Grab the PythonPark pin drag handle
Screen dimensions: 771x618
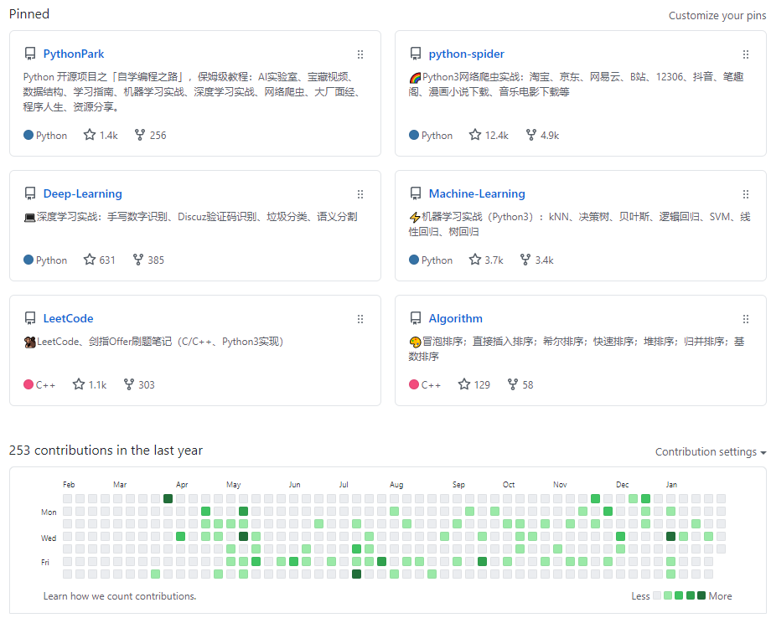pyautogui.click(x=360, y=54)
